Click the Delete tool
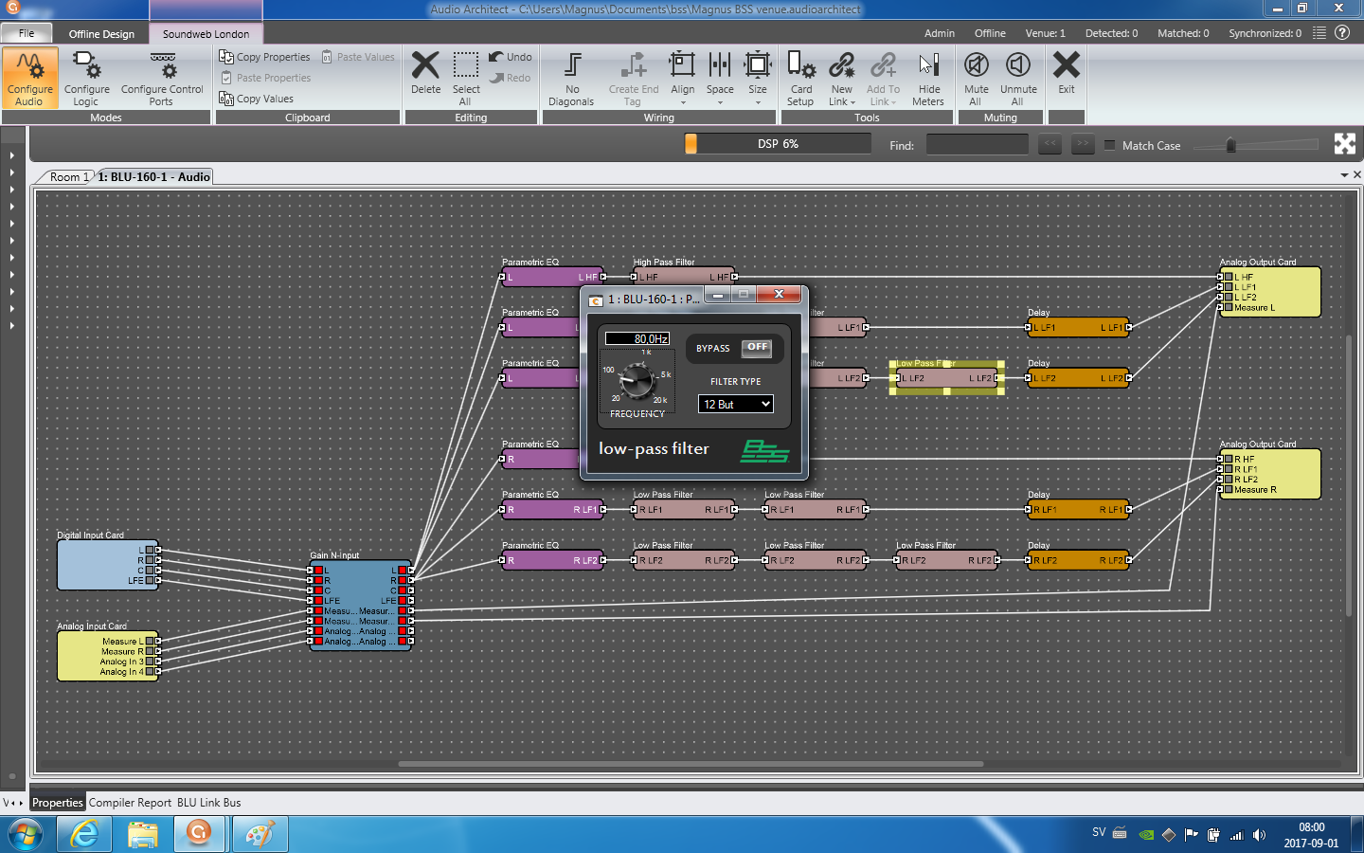 point(425,73)
